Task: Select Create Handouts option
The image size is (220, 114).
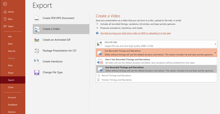Action: point(61,62)
